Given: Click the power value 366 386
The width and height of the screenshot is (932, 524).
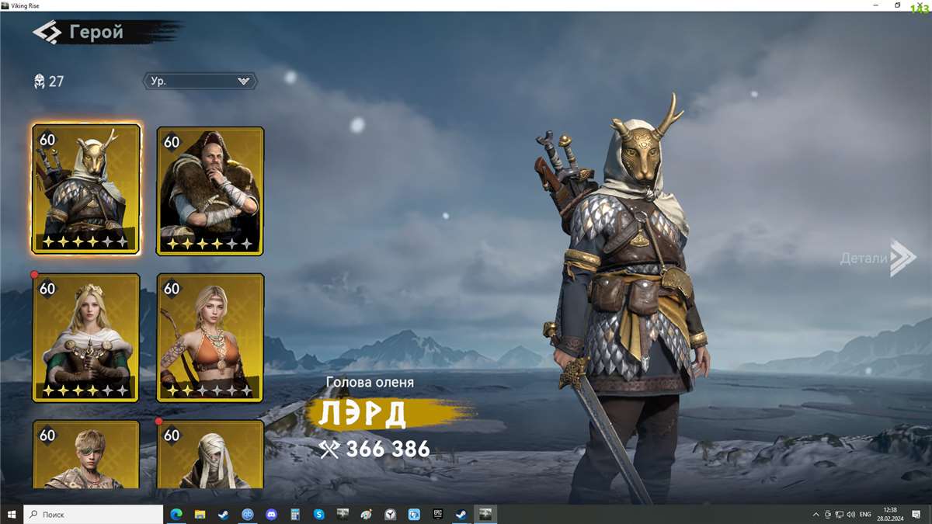Looking at the screenshot, I should [374, 449].
